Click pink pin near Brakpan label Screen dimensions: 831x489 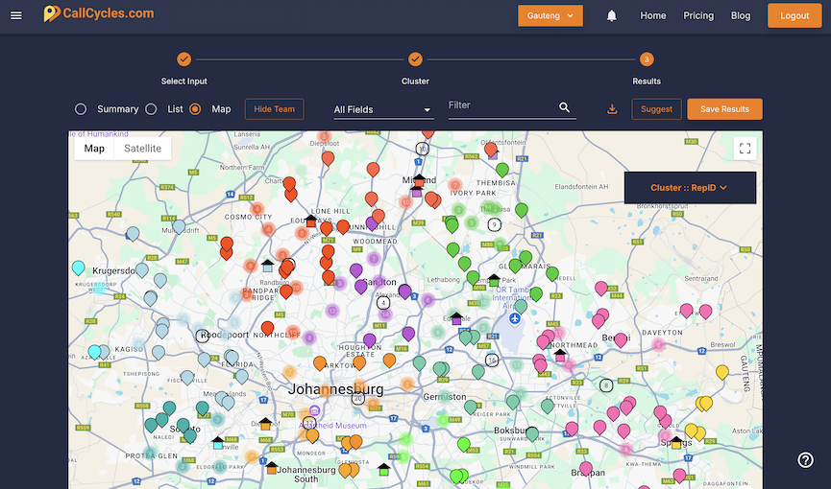(586, 468)
